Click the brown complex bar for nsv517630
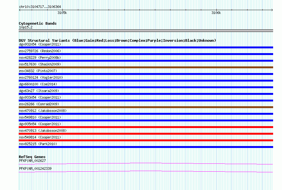This screenshot has height=190, width=282. click(146, 67)
